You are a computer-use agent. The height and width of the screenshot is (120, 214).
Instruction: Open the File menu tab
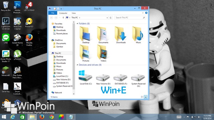click(53, 13)
